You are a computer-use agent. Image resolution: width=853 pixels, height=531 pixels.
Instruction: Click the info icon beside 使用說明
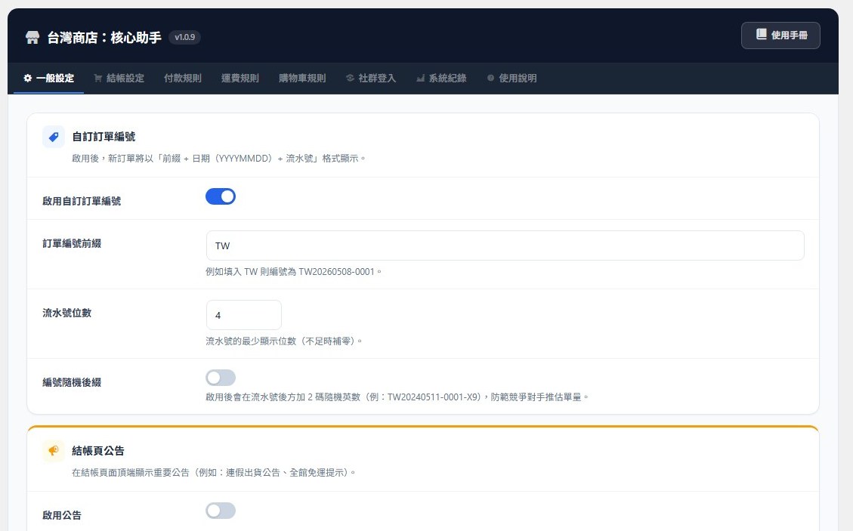[x=490, y=78]
